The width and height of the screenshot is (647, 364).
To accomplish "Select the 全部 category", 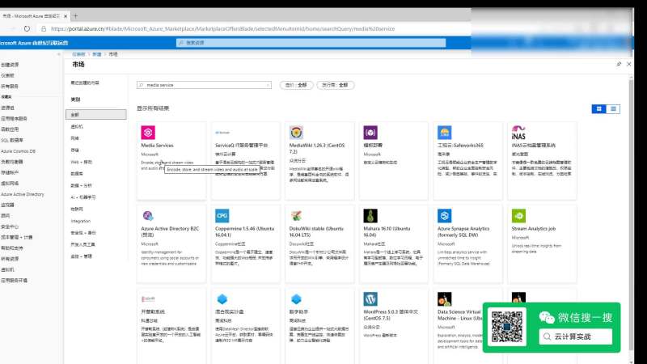I will [x=95, y=114].
